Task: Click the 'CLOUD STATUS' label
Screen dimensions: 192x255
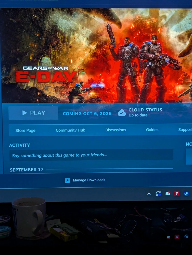Action: pyautogui.click(x=145, y=110)
